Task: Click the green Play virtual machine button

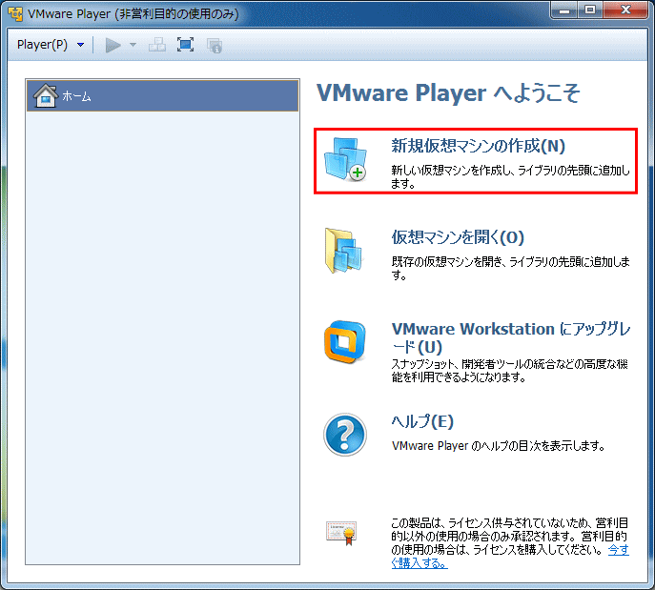Action: 113,45
